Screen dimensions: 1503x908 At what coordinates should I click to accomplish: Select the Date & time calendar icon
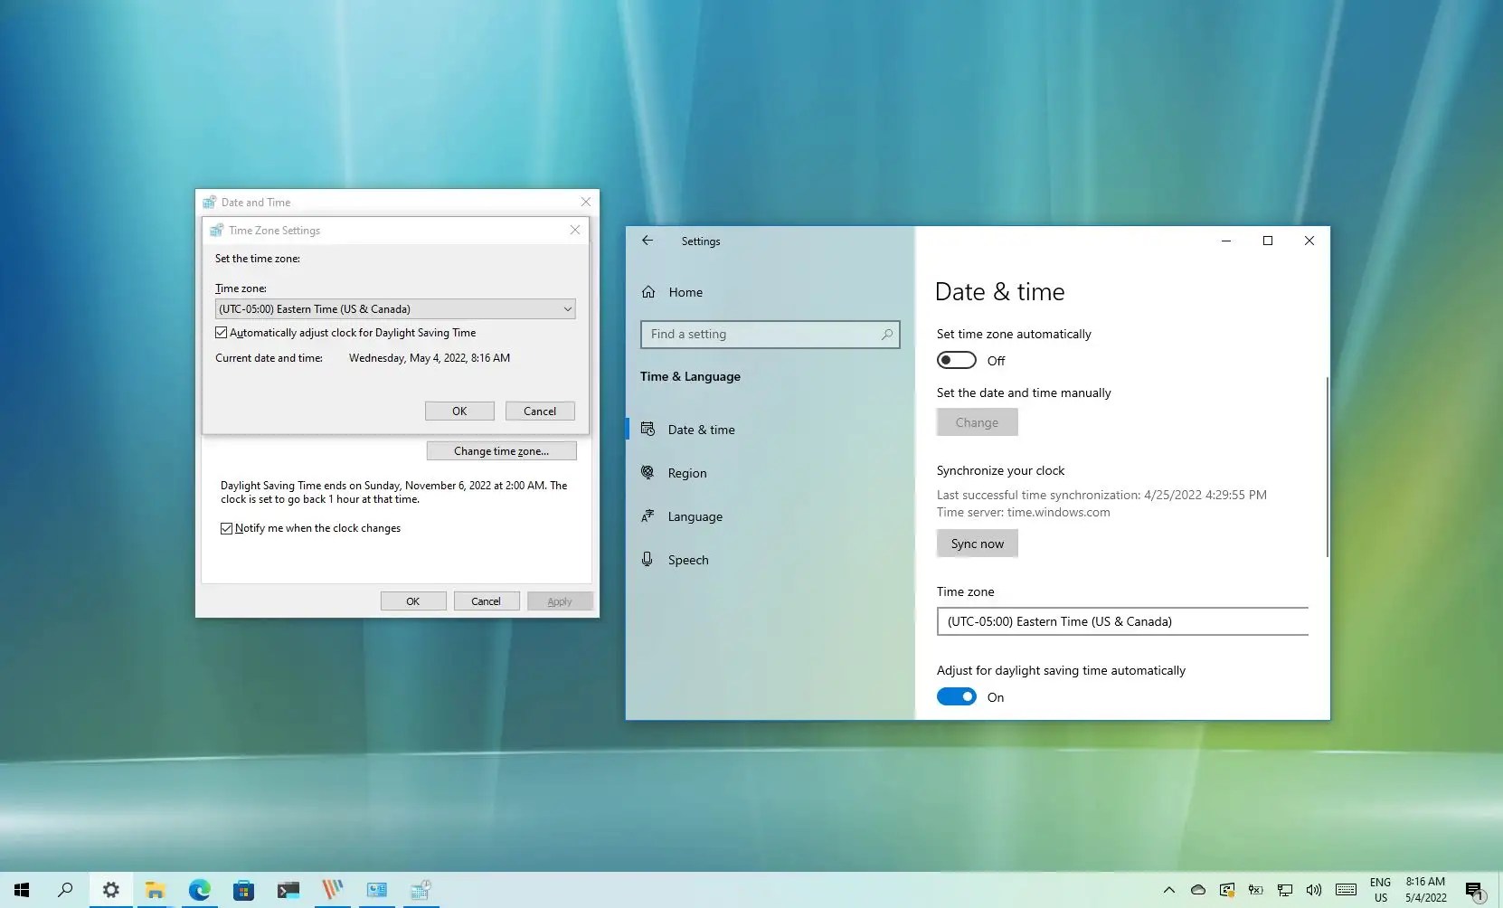tap(648, 429)
